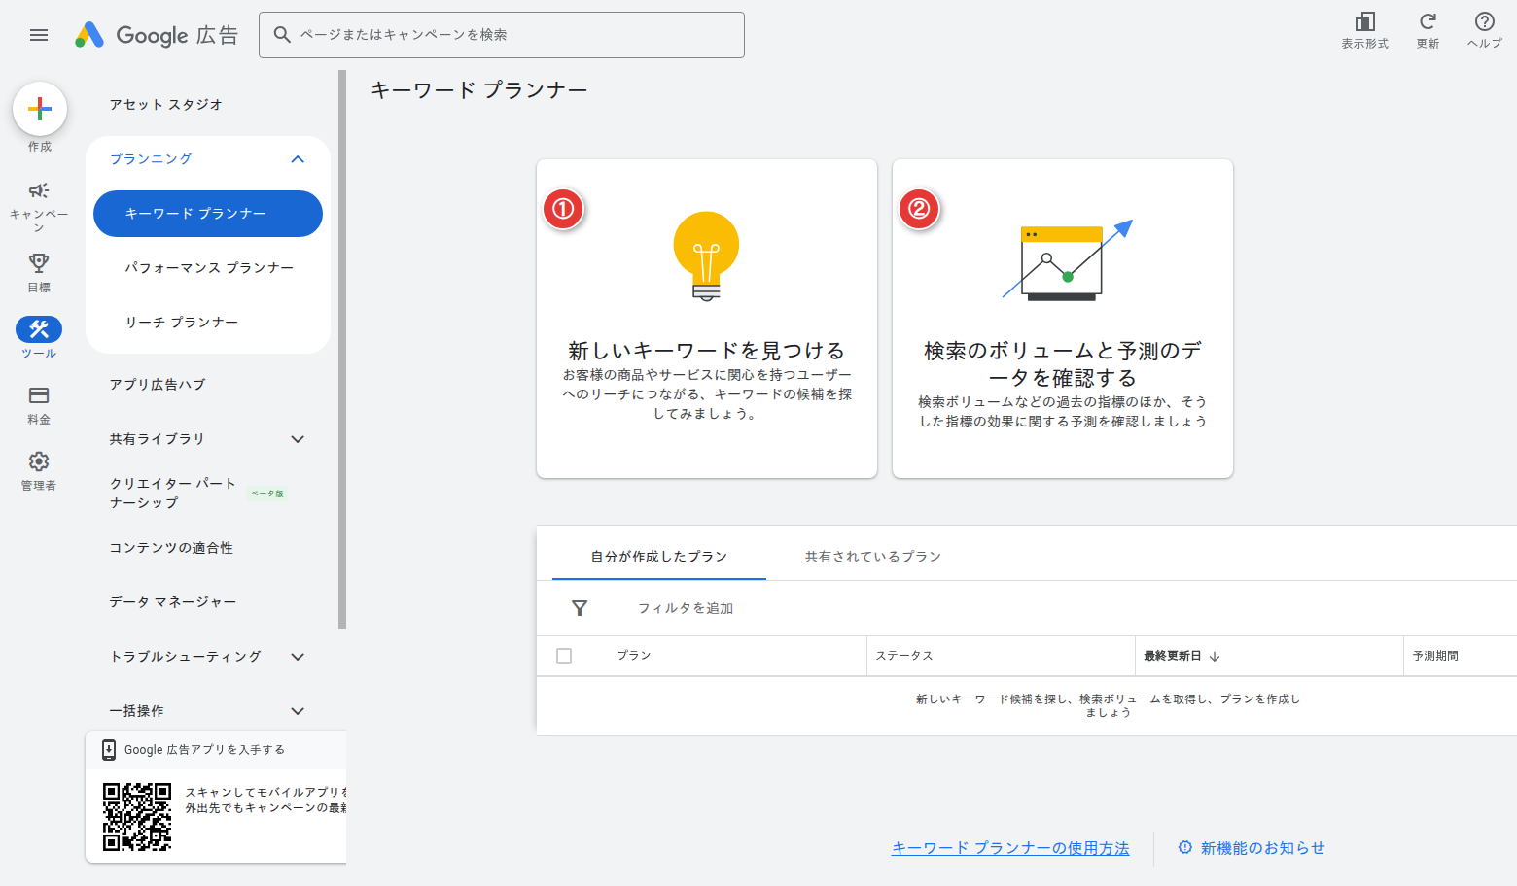This screenshot has width=1517, height=886.
Task: Click the 新しいキーワードを見つける card
Action: pyautogui.click(x=707, y=319)
